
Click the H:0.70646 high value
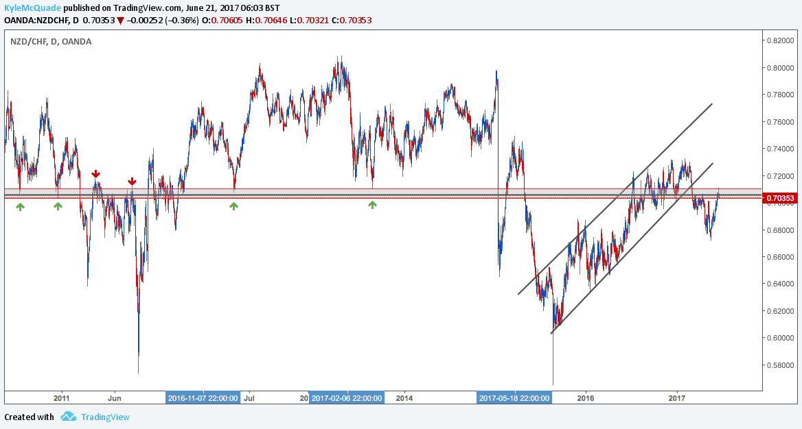[x=266, y=21]
